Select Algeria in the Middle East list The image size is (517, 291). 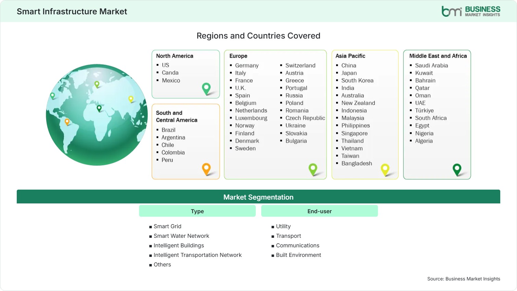(x=424, y=141)
